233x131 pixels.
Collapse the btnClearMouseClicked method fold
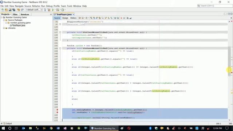click(x=60, y=32)
